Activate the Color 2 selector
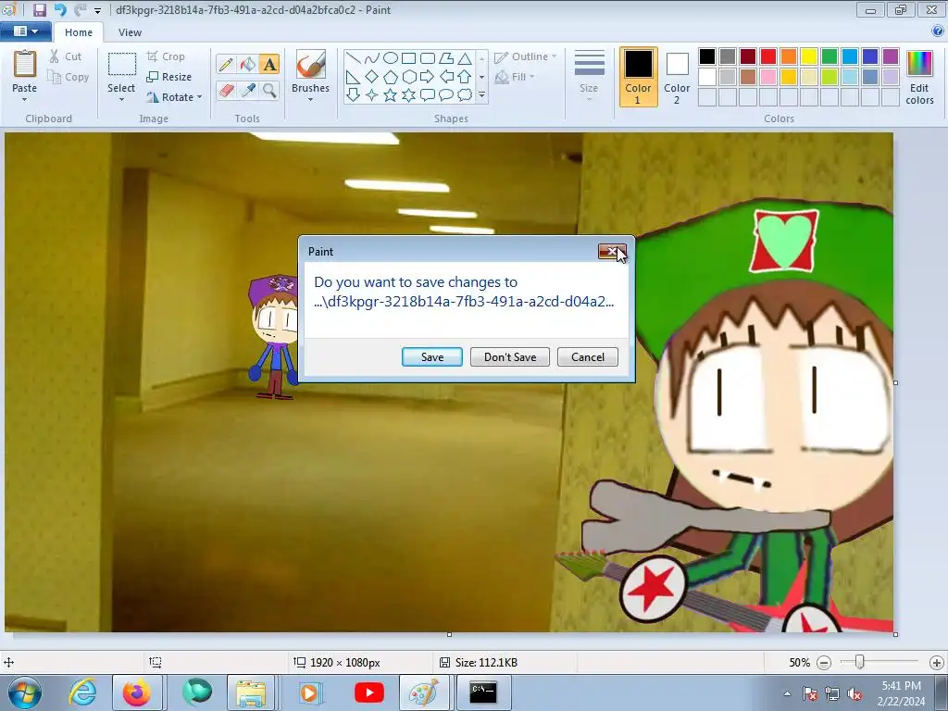Screen dimensions: 948x711 coord(677,78)
